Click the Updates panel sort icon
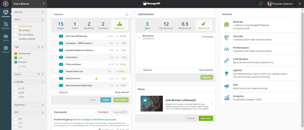 point(127,14)
